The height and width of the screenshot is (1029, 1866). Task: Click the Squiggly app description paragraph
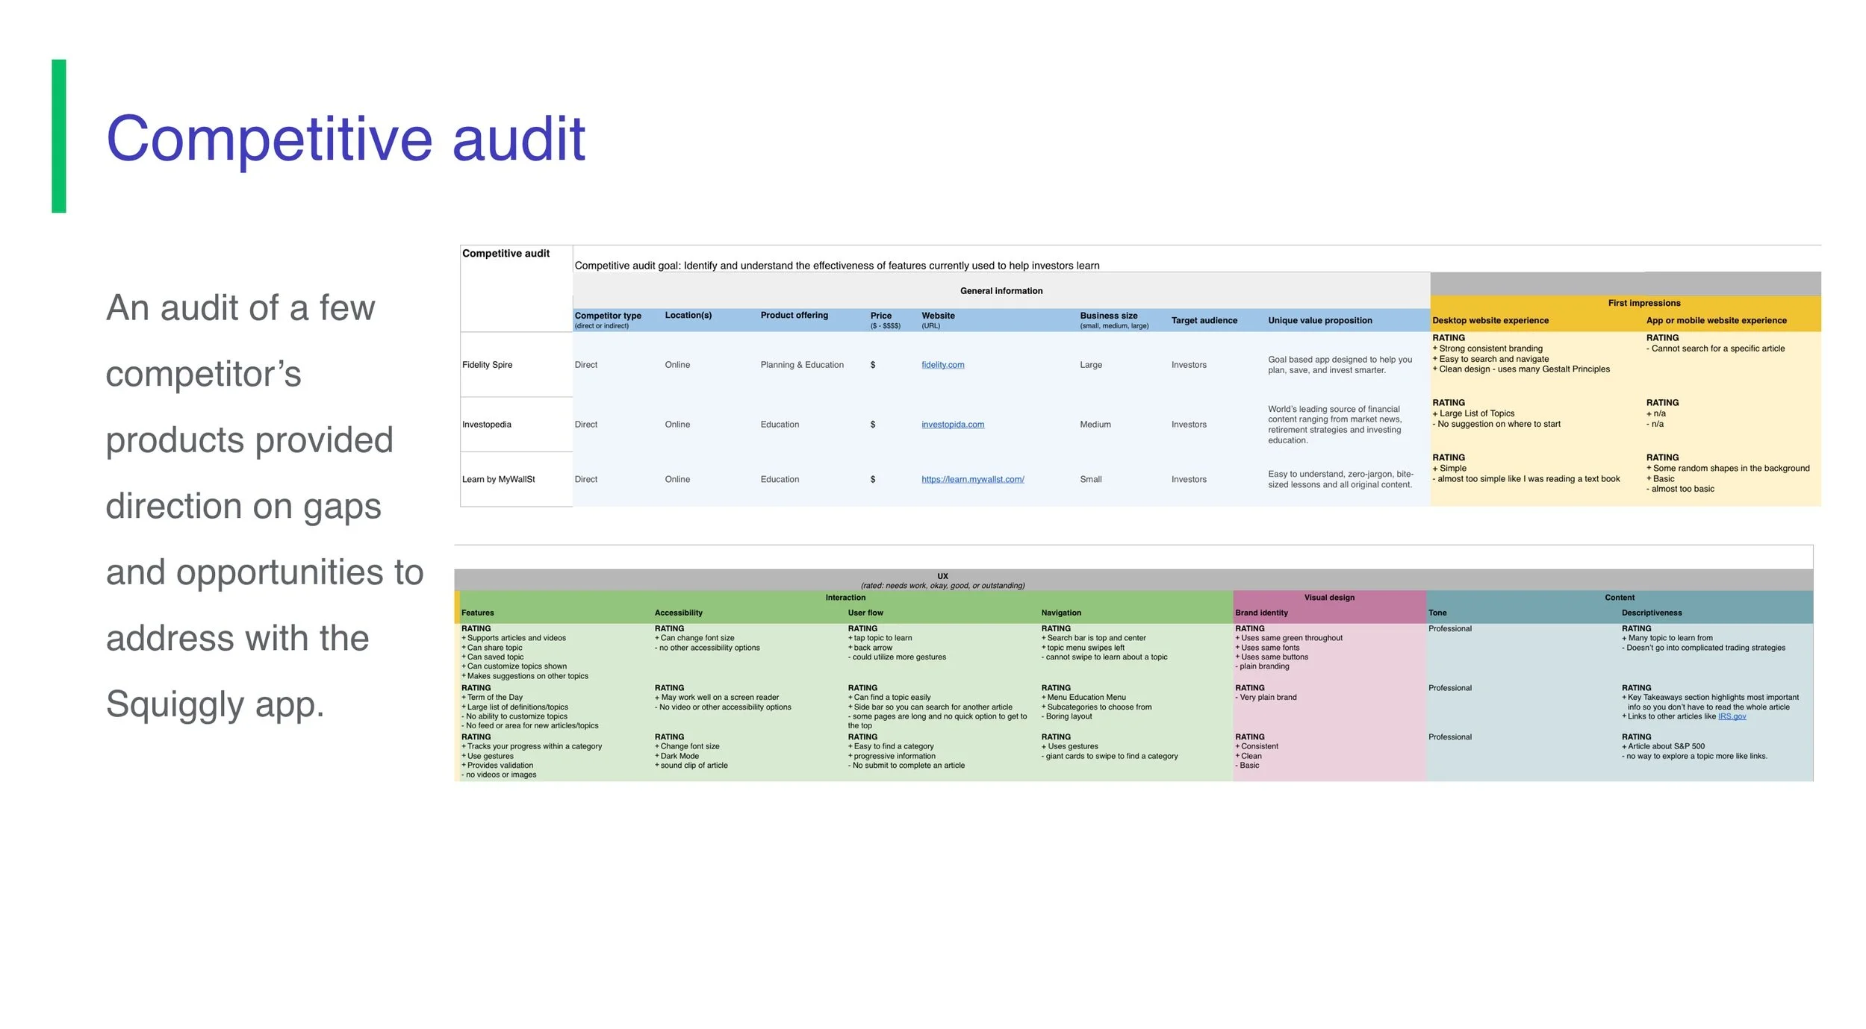pyautogui.click(x=264, y=506)
